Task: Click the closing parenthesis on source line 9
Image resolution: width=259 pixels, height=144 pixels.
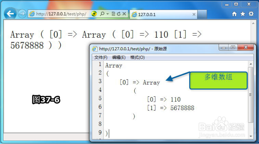Action: pyautogui.click(x=107, y=133)
